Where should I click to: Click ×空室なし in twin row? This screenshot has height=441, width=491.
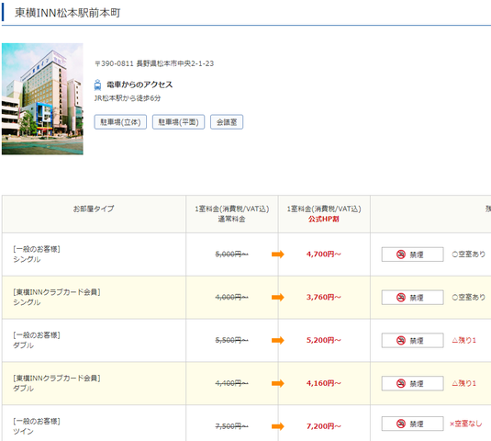pyautogui.click(x=466, y=424)
